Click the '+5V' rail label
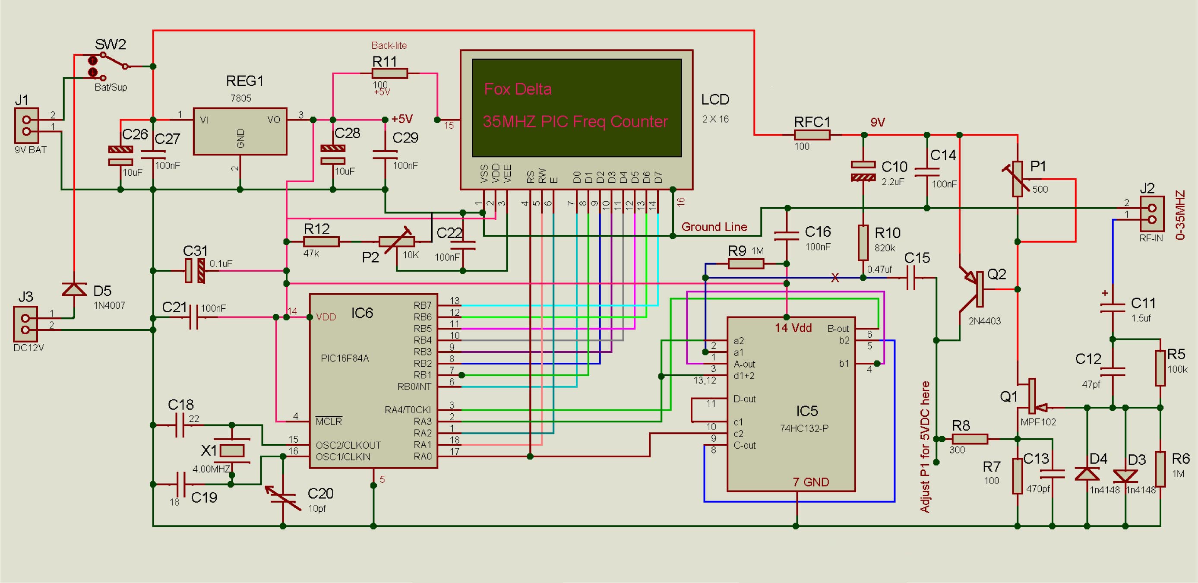 pyautogui.click(x=402, y=119)
